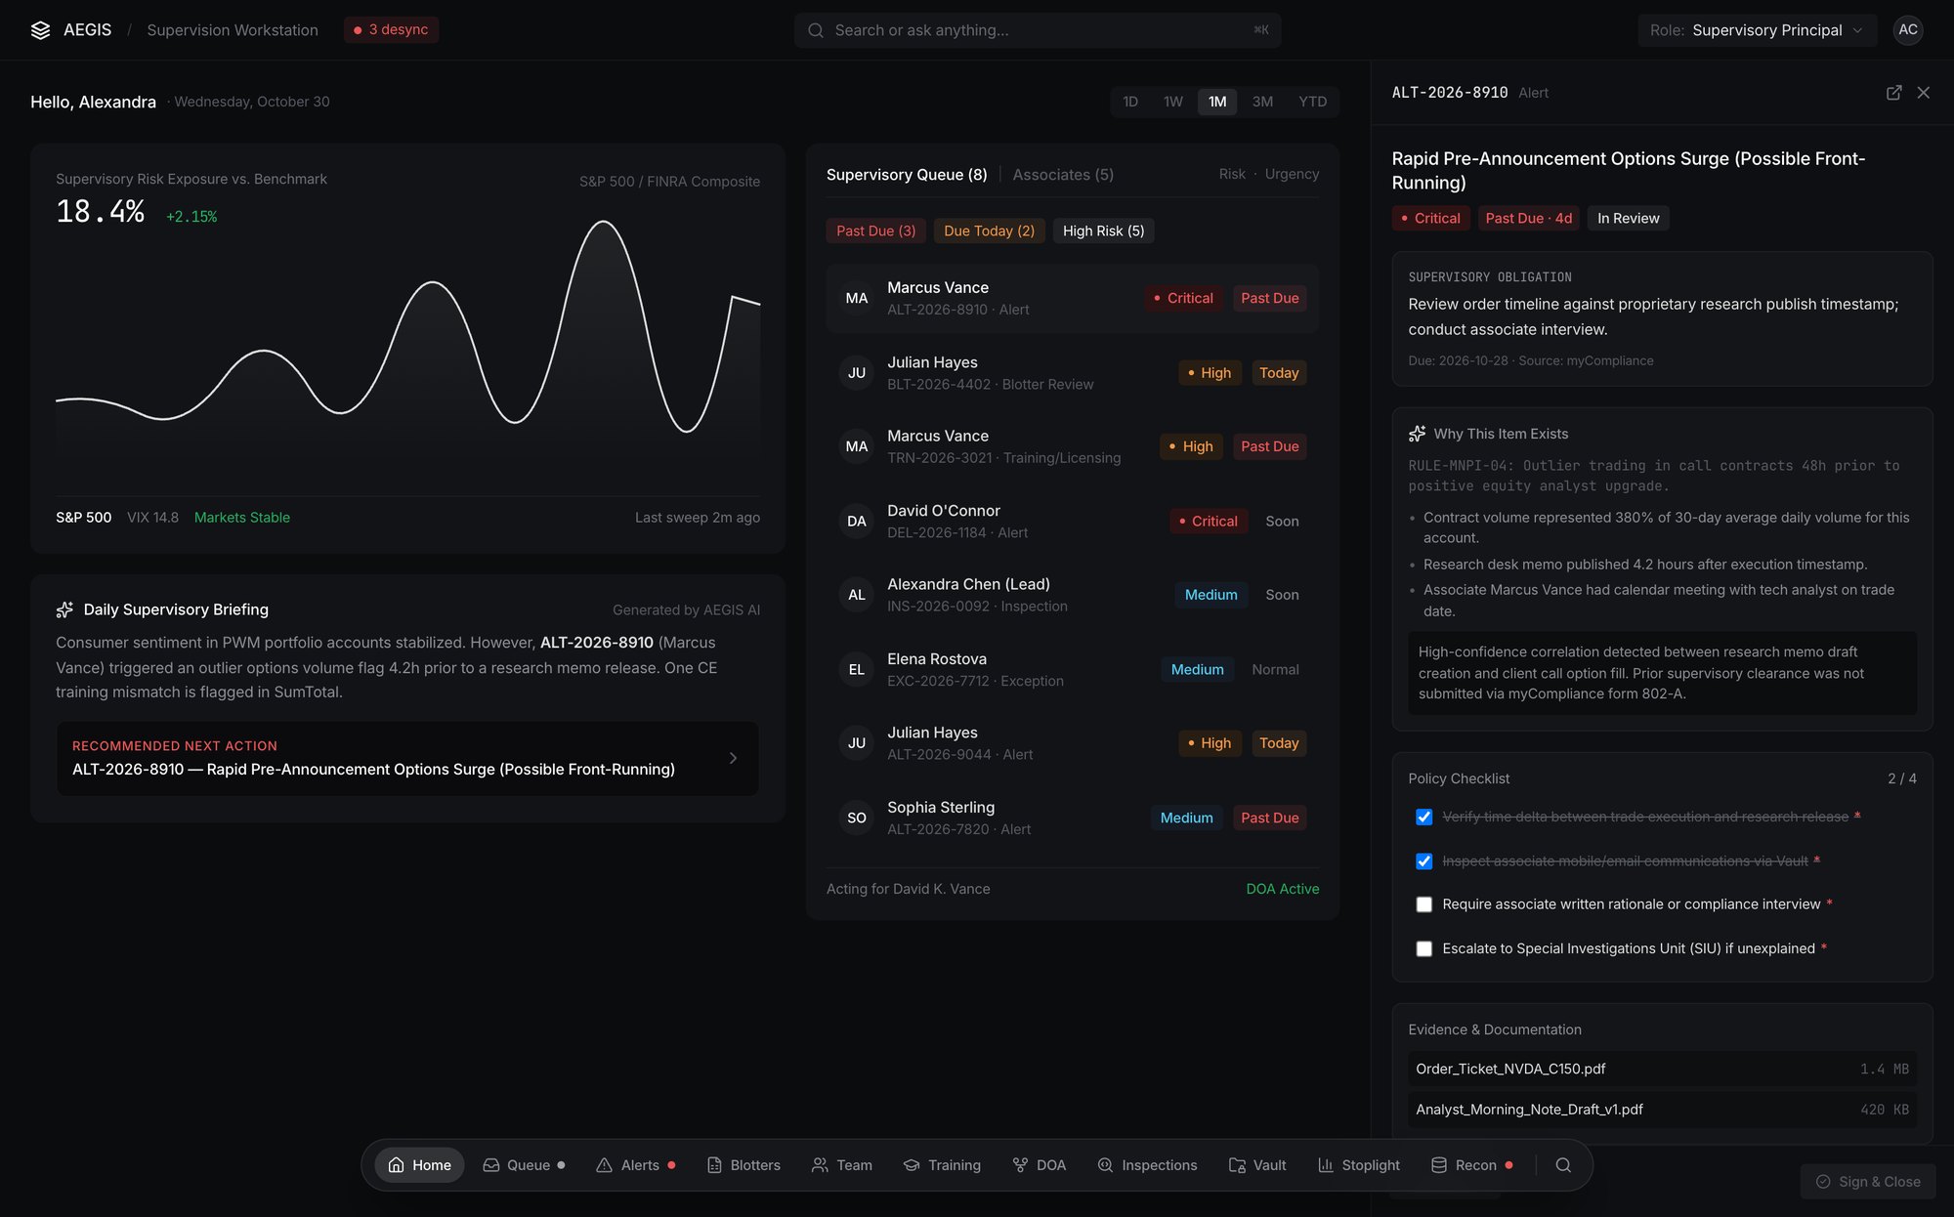Open Team in the bottom dock

pos(842,1165)
